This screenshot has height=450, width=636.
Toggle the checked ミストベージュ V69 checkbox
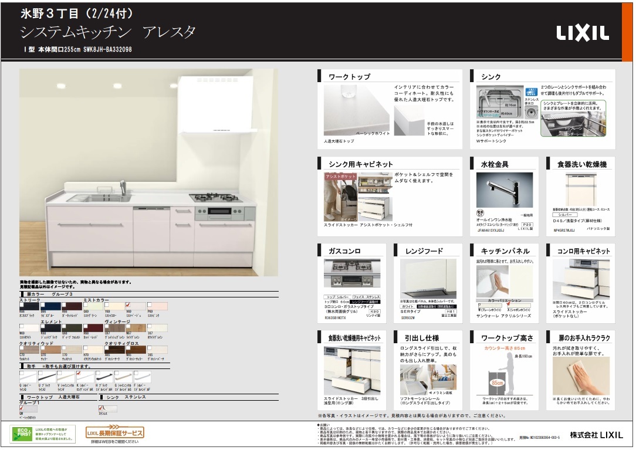tap(128, 304)
